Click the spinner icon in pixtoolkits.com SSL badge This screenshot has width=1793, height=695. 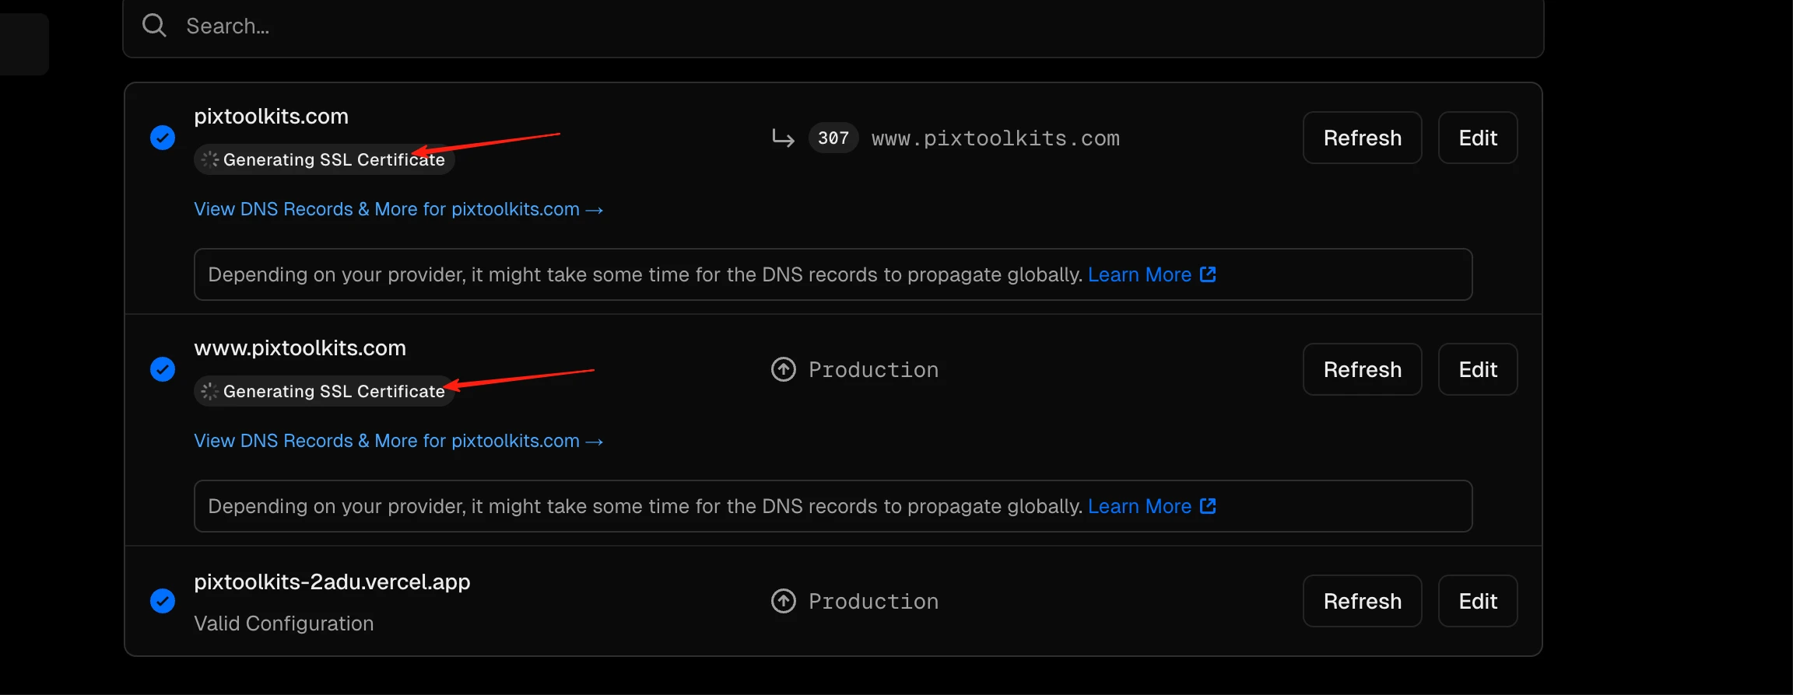tap(210, 159)
